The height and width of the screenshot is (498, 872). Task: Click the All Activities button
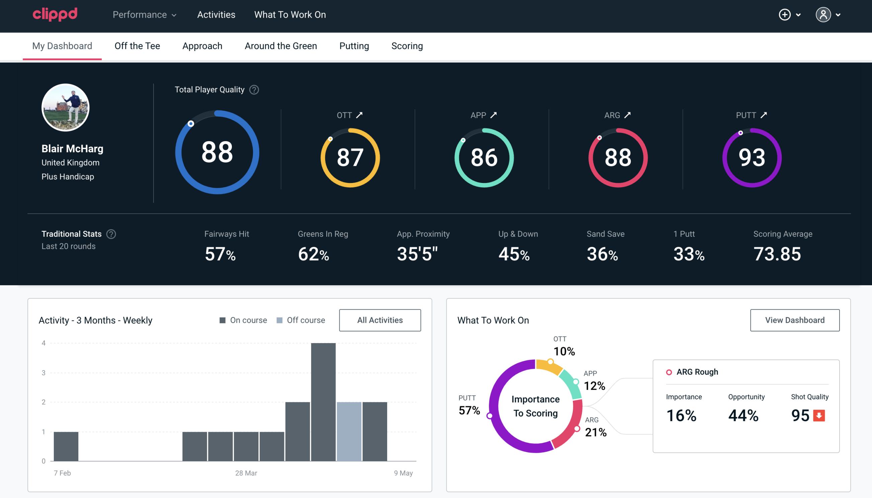(380, 320)
